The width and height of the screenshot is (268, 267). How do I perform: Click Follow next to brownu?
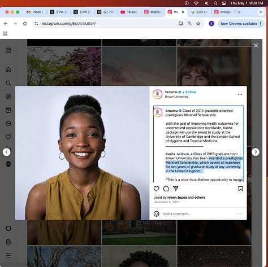point(191,92)
